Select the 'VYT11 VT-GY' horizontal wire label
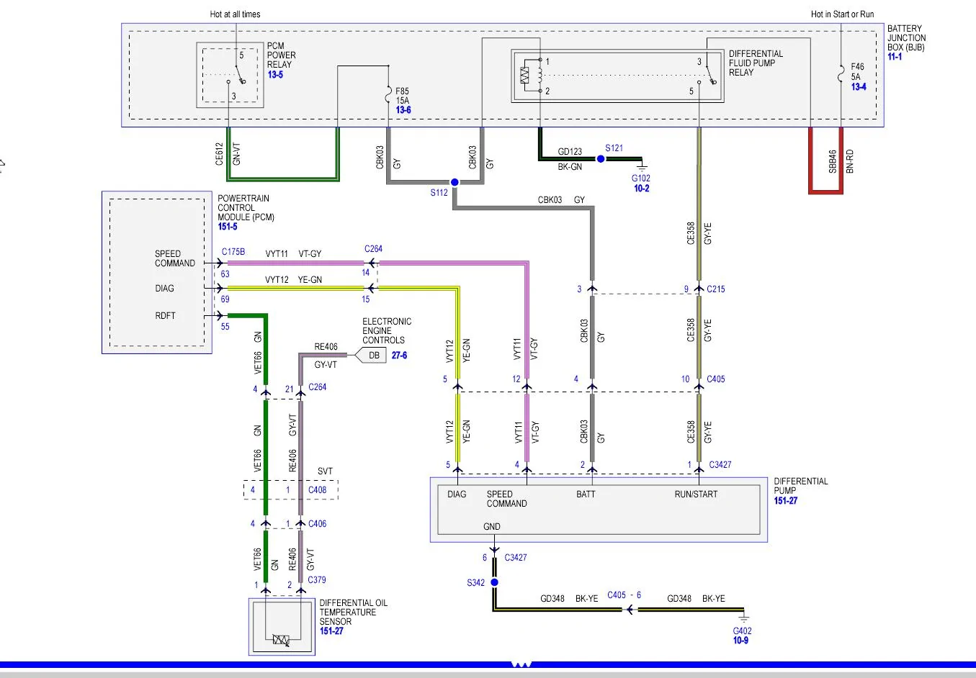The width and height of the screenshot is (976, 678). pos(293,254)
